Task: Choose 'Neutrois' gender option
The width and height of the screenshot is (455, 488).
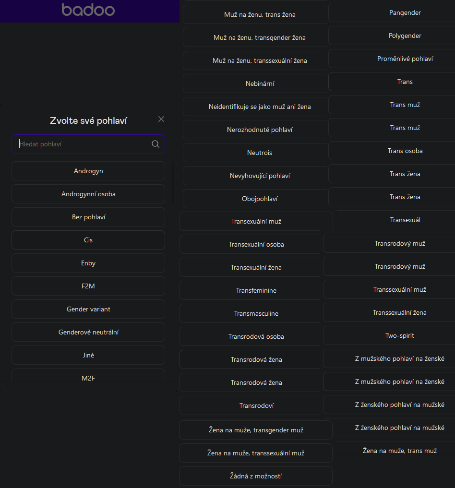Action: coord(260,153)
